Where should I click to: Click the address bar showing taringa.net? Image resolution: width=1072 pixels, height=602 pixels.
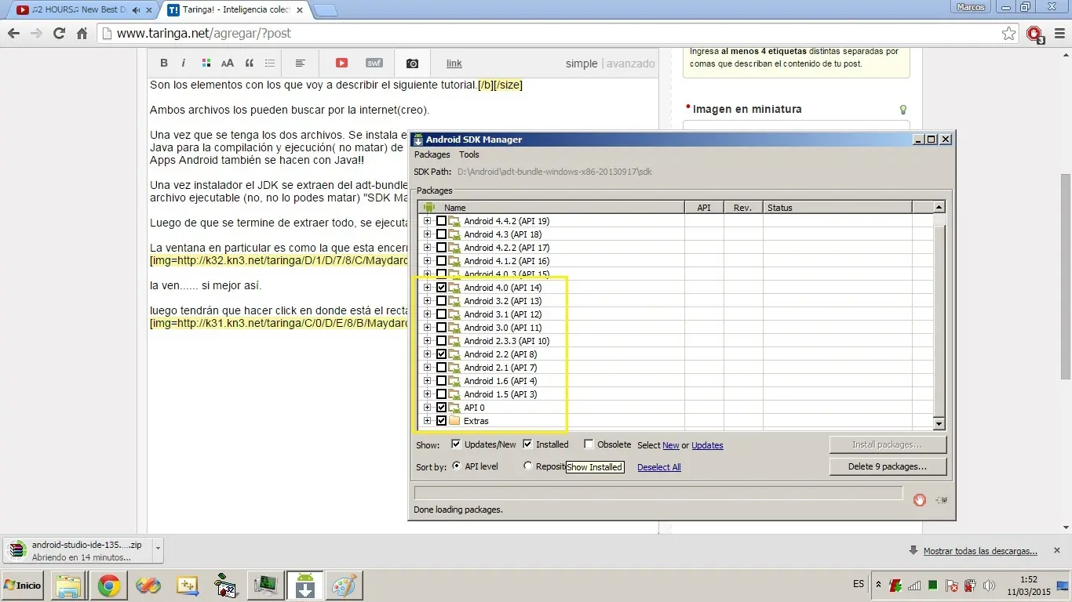click(549, 34)
